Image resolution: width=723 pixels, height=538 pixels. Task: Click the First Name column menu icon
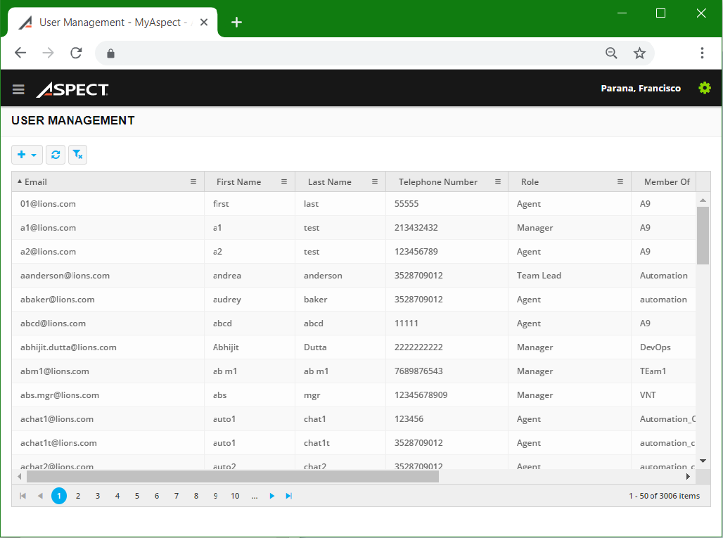[x=286, y=181]
